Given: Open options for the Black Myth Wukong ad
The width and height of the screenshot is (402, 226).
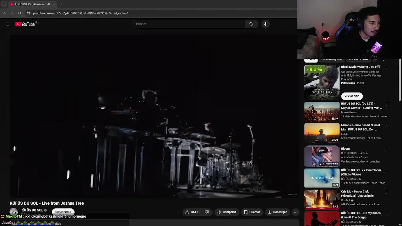Looking at the screenshot, I should coord(386,67).
